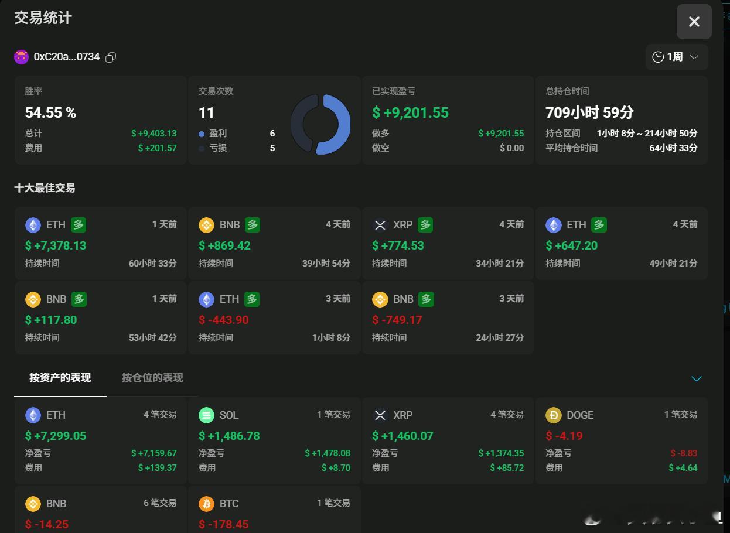The width and height of the screenshot is (730, 533).
Task: Click ETH icon on +7,378.13 trade
Action: 33,225
